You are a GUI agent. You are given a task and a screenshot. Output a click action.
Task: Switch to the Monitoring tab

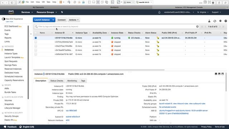72,81
